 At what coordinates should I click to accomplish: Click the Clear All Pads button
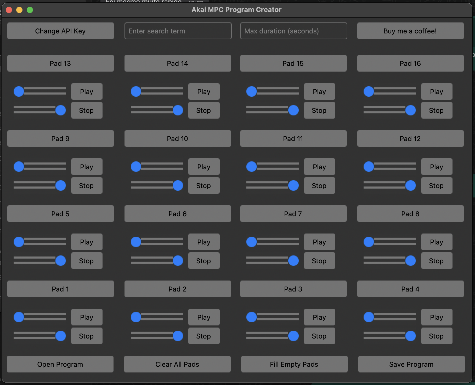[177, 364]
